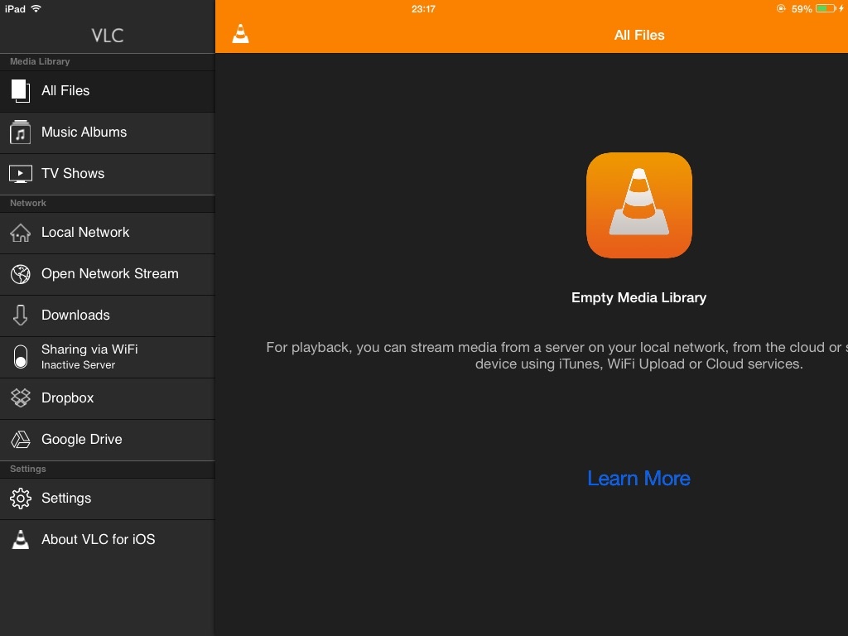Screen dimensions: 848x636
Task: Switch to the All Files view
Action: (x=65, y=91)
